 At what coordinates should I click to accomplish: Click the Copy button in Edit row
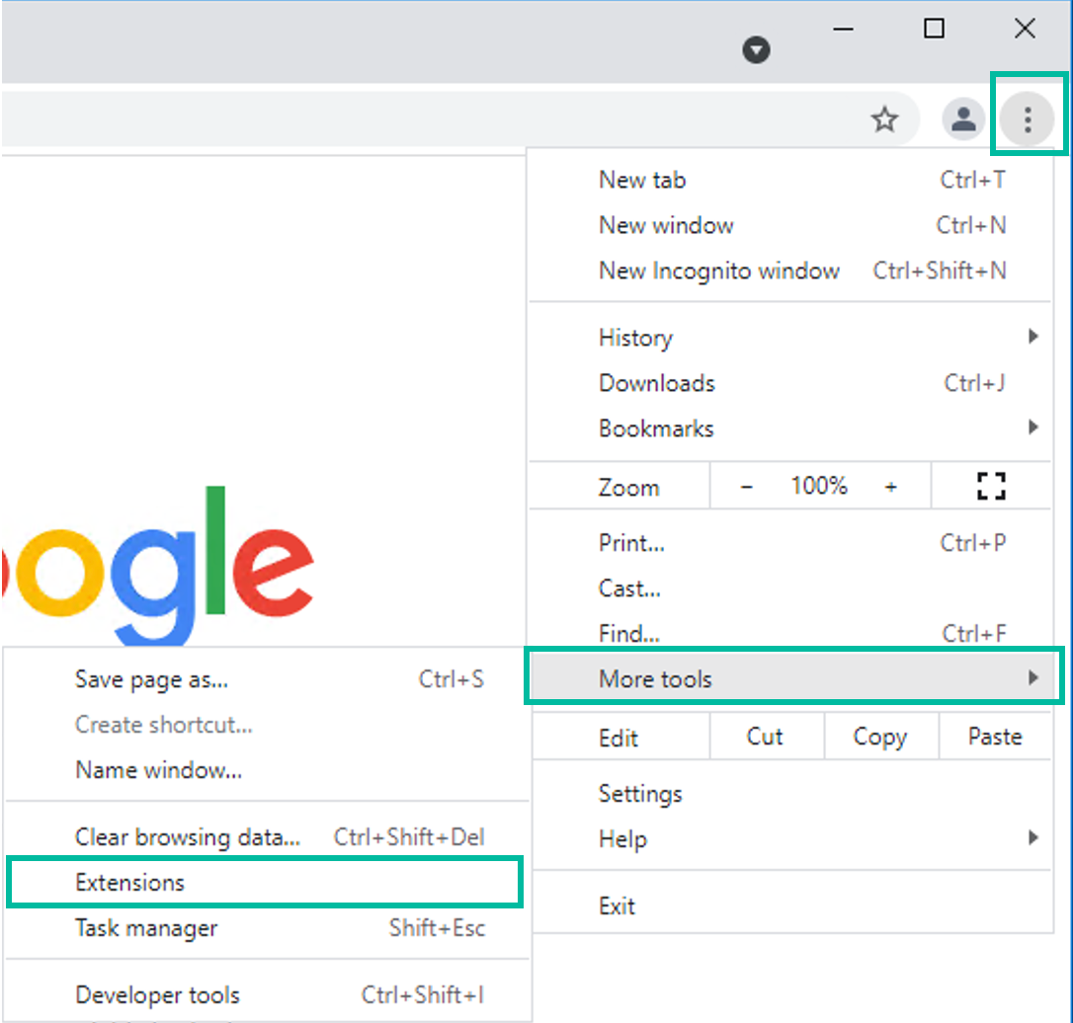(879, 737)
